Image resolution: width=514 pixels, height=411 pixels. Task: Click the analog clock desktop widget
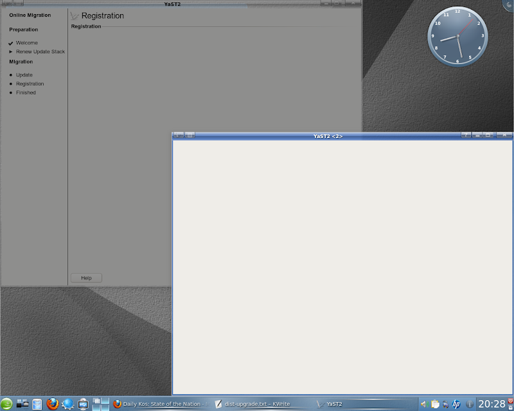457,37
